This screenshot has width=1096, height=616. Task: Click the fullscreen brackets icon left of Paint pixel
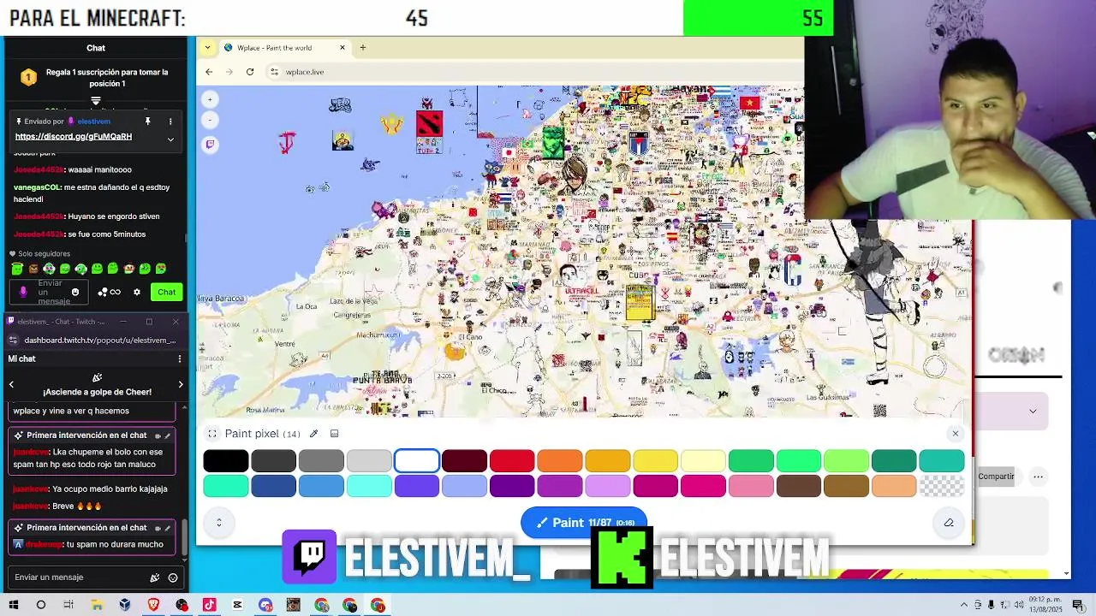(212, 434)
